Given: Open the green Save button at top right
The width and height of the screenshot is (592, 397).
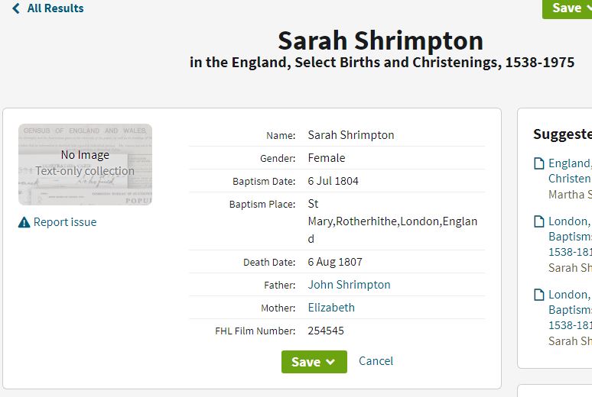Looking at the screenshot, I should pyautogui.click(x=567, y=8).
